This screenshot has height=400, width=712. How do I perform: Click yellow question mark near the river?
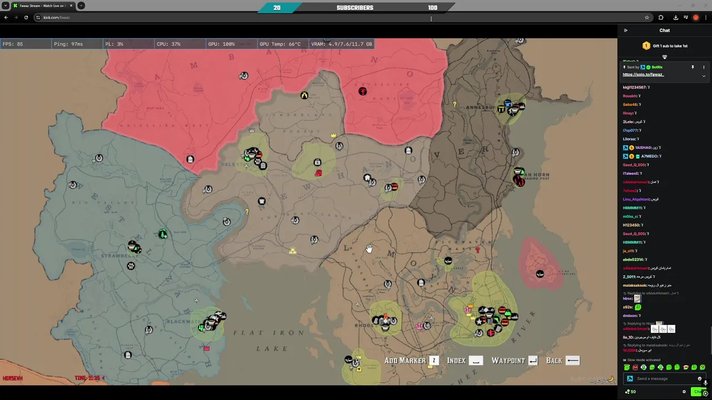[247, 212]
